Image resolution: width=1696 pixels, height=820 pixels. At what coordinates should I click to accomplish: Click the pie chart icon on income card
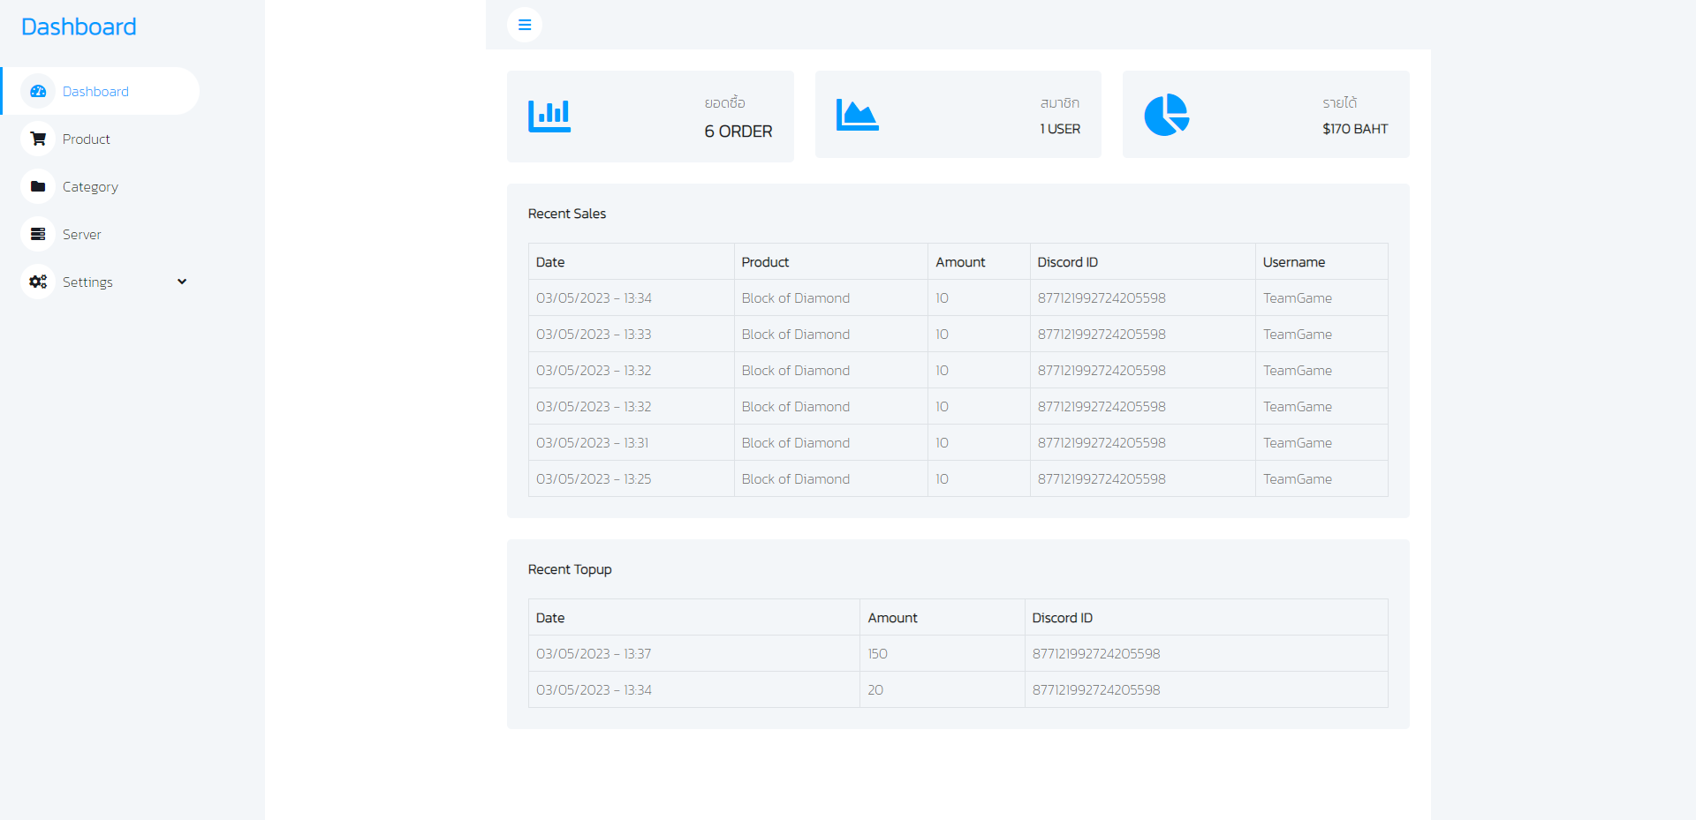(x=1167, y=115)
